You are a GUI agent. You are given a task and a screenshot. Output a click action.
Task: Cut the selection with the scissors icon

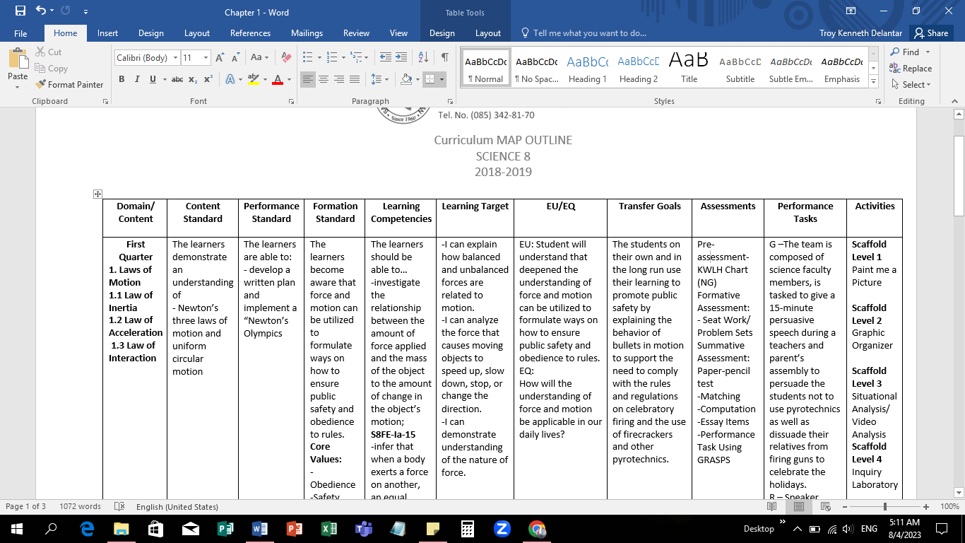point(47,52)
